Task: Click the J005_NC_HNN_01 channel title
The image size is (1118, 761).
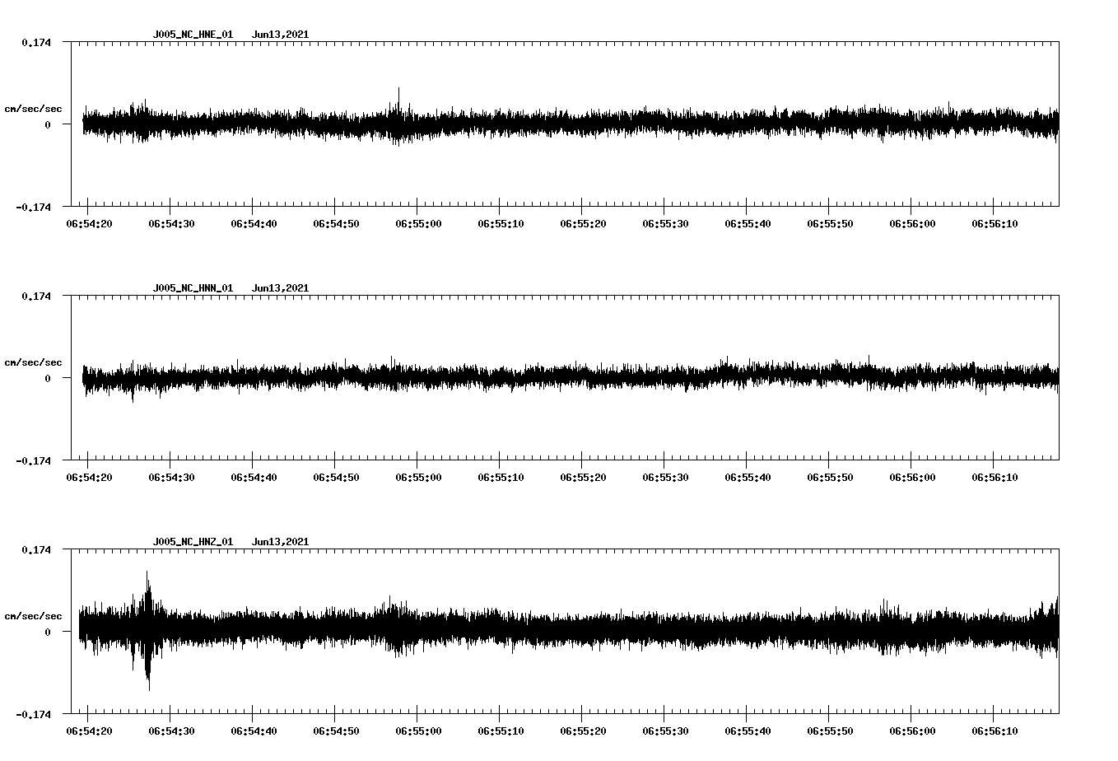Action: point(193,288)
